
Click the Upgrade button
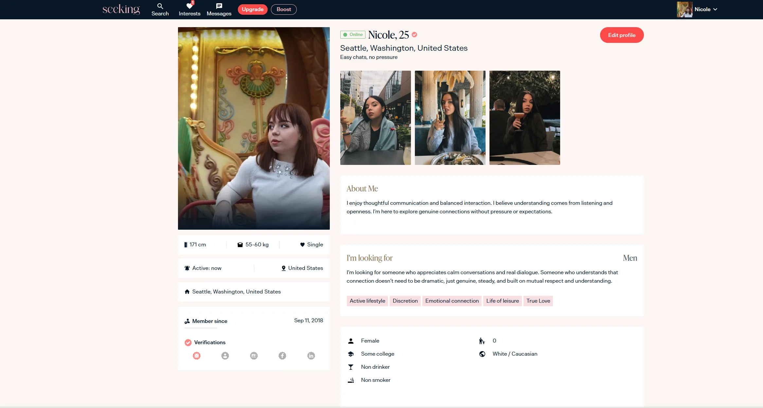click(x=253, y=9)
